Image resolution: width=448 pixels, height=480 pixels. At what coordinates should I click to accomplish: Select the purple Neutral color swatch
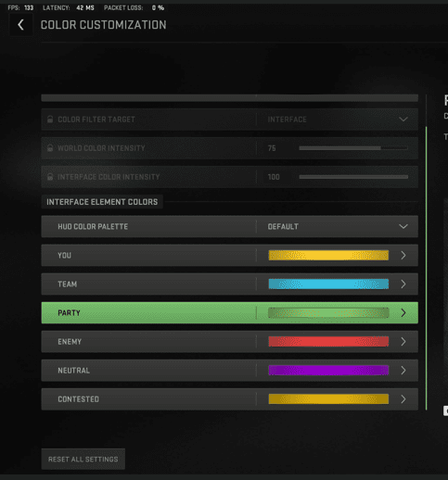[328, 371]
